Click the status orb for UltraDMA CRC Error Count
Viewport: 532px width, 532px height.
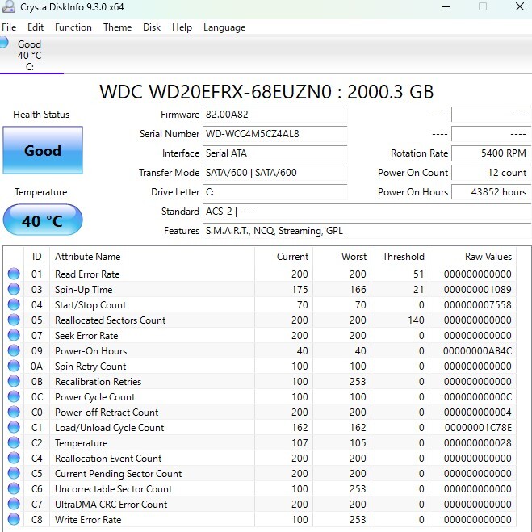[14, 505]
